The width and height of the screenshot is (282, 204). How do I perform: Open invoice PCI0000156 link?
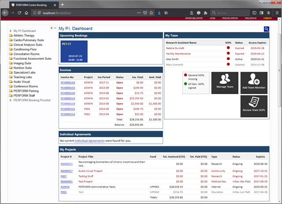(67, 82)
